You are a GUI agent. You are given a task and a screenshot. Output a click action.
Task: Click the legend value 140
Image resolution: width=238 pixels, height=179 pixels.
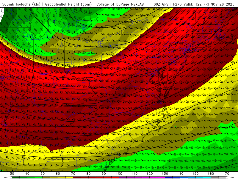click(x=180, y=174)
